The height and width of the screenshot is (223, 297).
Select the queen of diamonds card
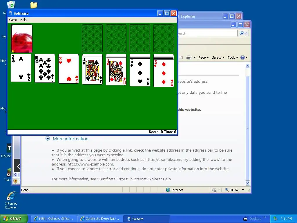116,71
